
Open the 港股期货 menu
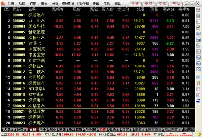click(x=68, y=4)
